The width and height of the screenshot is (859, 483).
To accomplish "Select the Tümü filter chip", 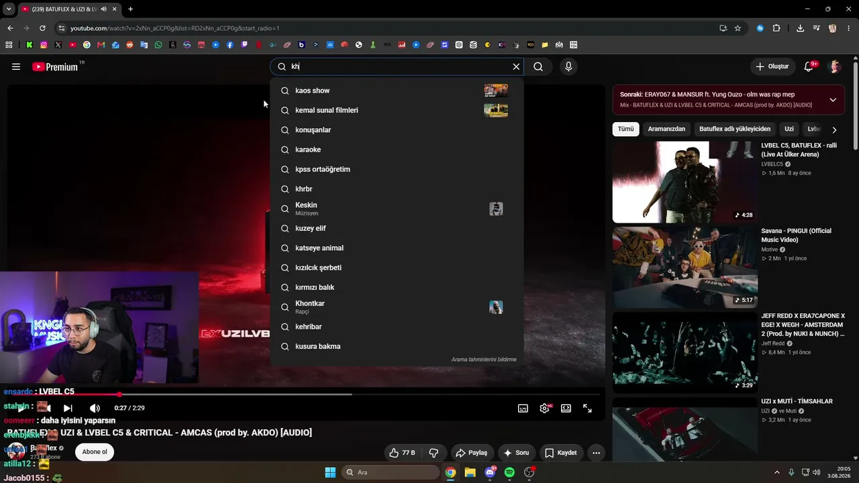I will (x=625, y=129).
